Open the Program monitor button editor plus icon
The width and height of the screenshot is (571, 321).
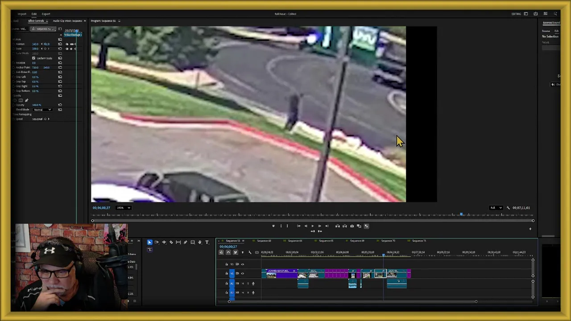pyautogui.click(x=530, y=229)
